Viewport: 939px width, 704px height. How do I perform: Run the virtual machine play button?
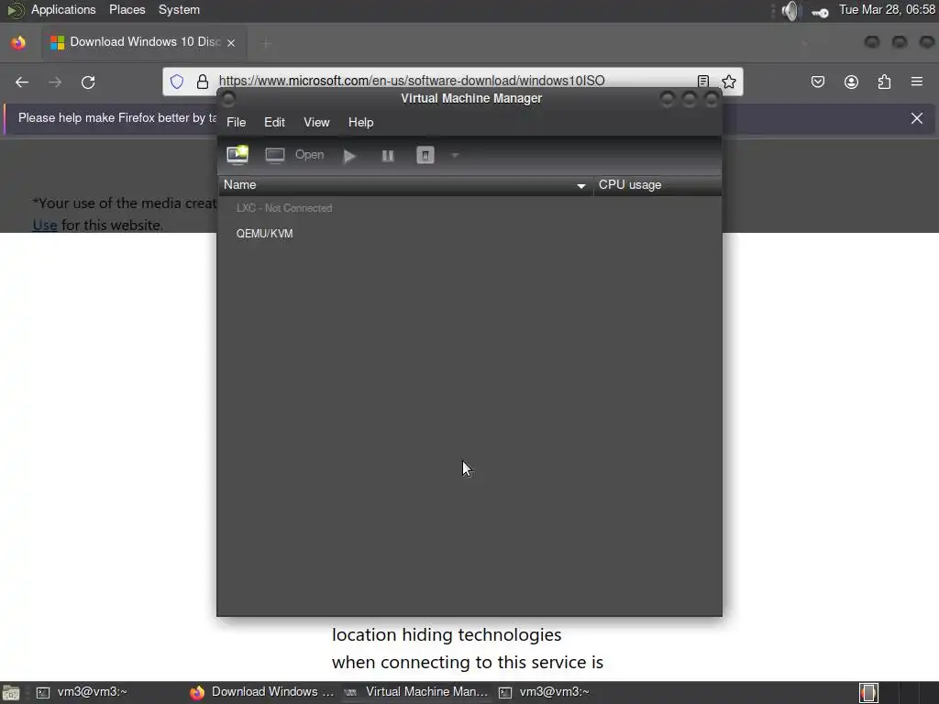349,156
